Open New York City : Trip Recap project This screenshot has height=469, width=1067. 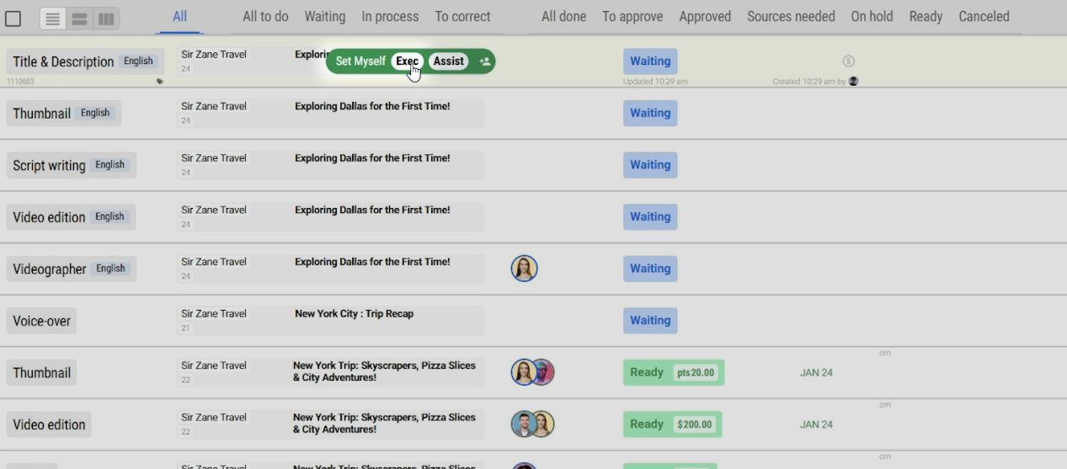(x=354, y=314)
